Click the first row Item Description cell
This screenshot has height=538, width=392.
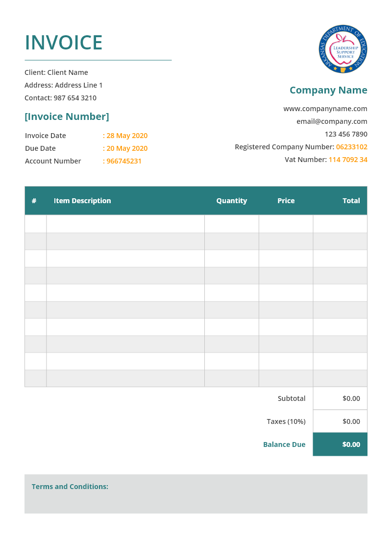tap(125, 224)
